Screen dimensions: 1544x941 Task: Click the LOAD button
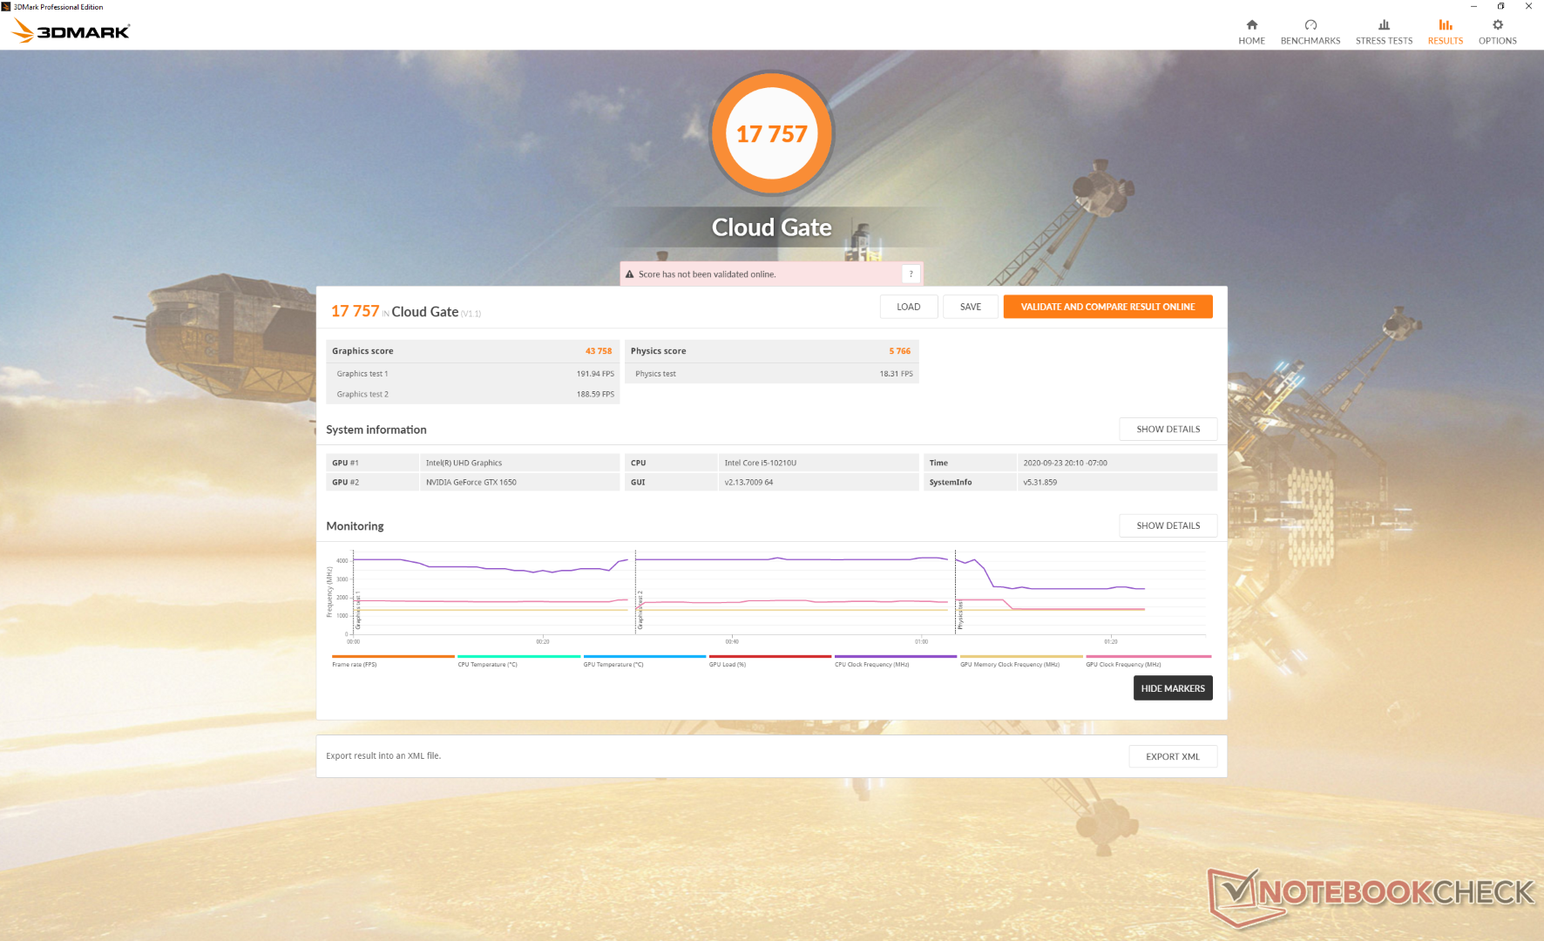click(x=909, y=307)
